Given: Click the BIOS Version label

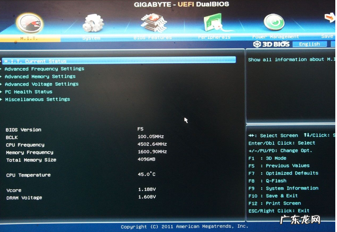Looking at the screenshot, I should click(24, 130).
